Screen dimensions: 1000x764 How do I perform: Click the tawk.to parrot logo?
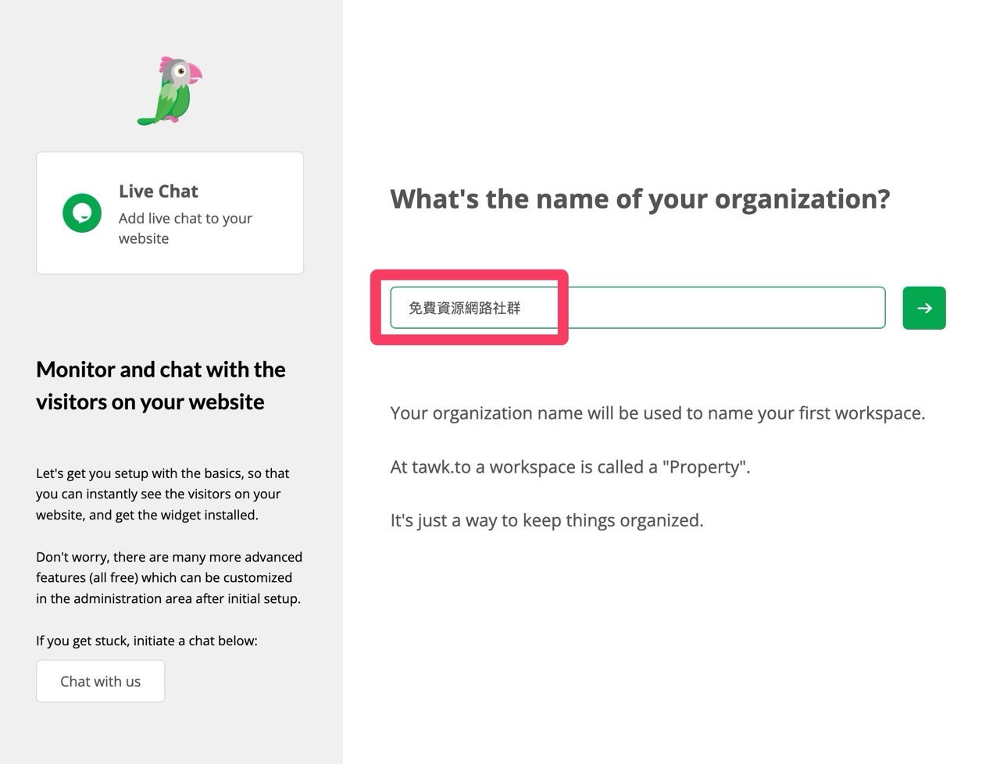coord(170,91)
